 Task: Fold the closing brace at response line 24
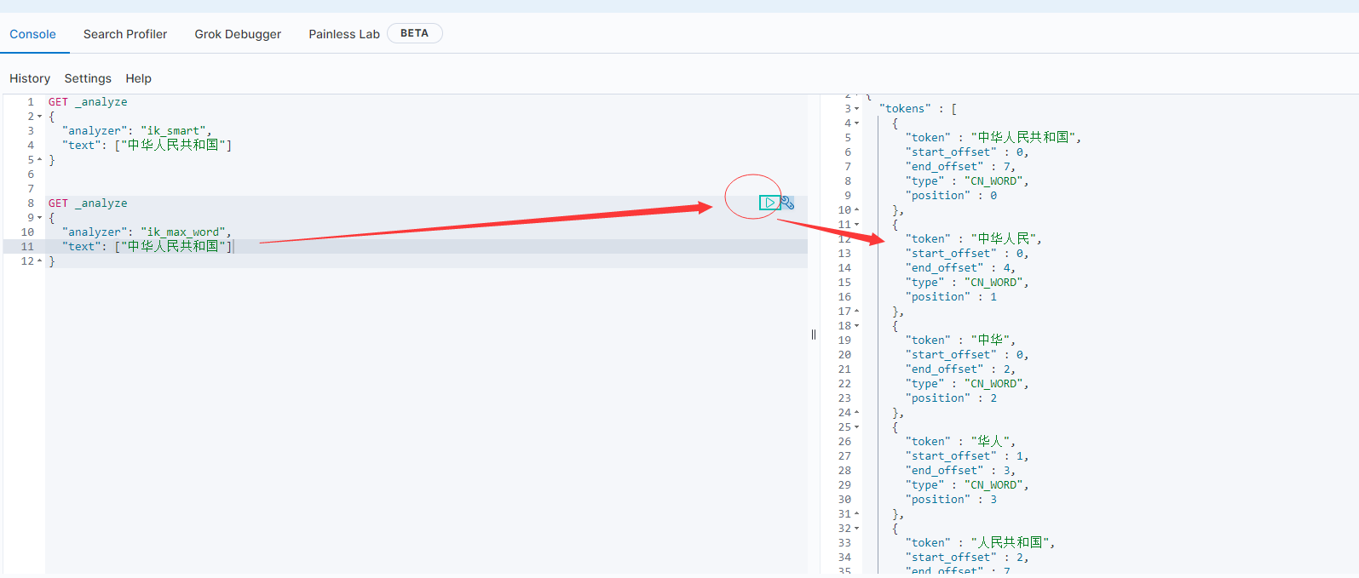[856, 413]
